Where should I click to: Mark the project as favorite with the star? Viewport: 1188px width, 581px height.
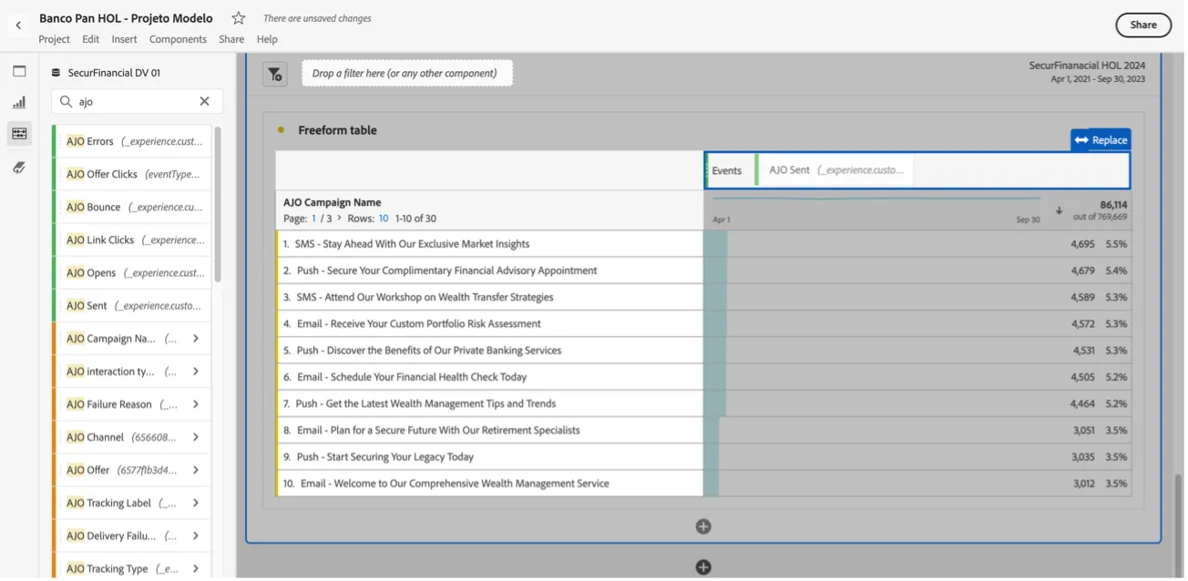[239, 18]
